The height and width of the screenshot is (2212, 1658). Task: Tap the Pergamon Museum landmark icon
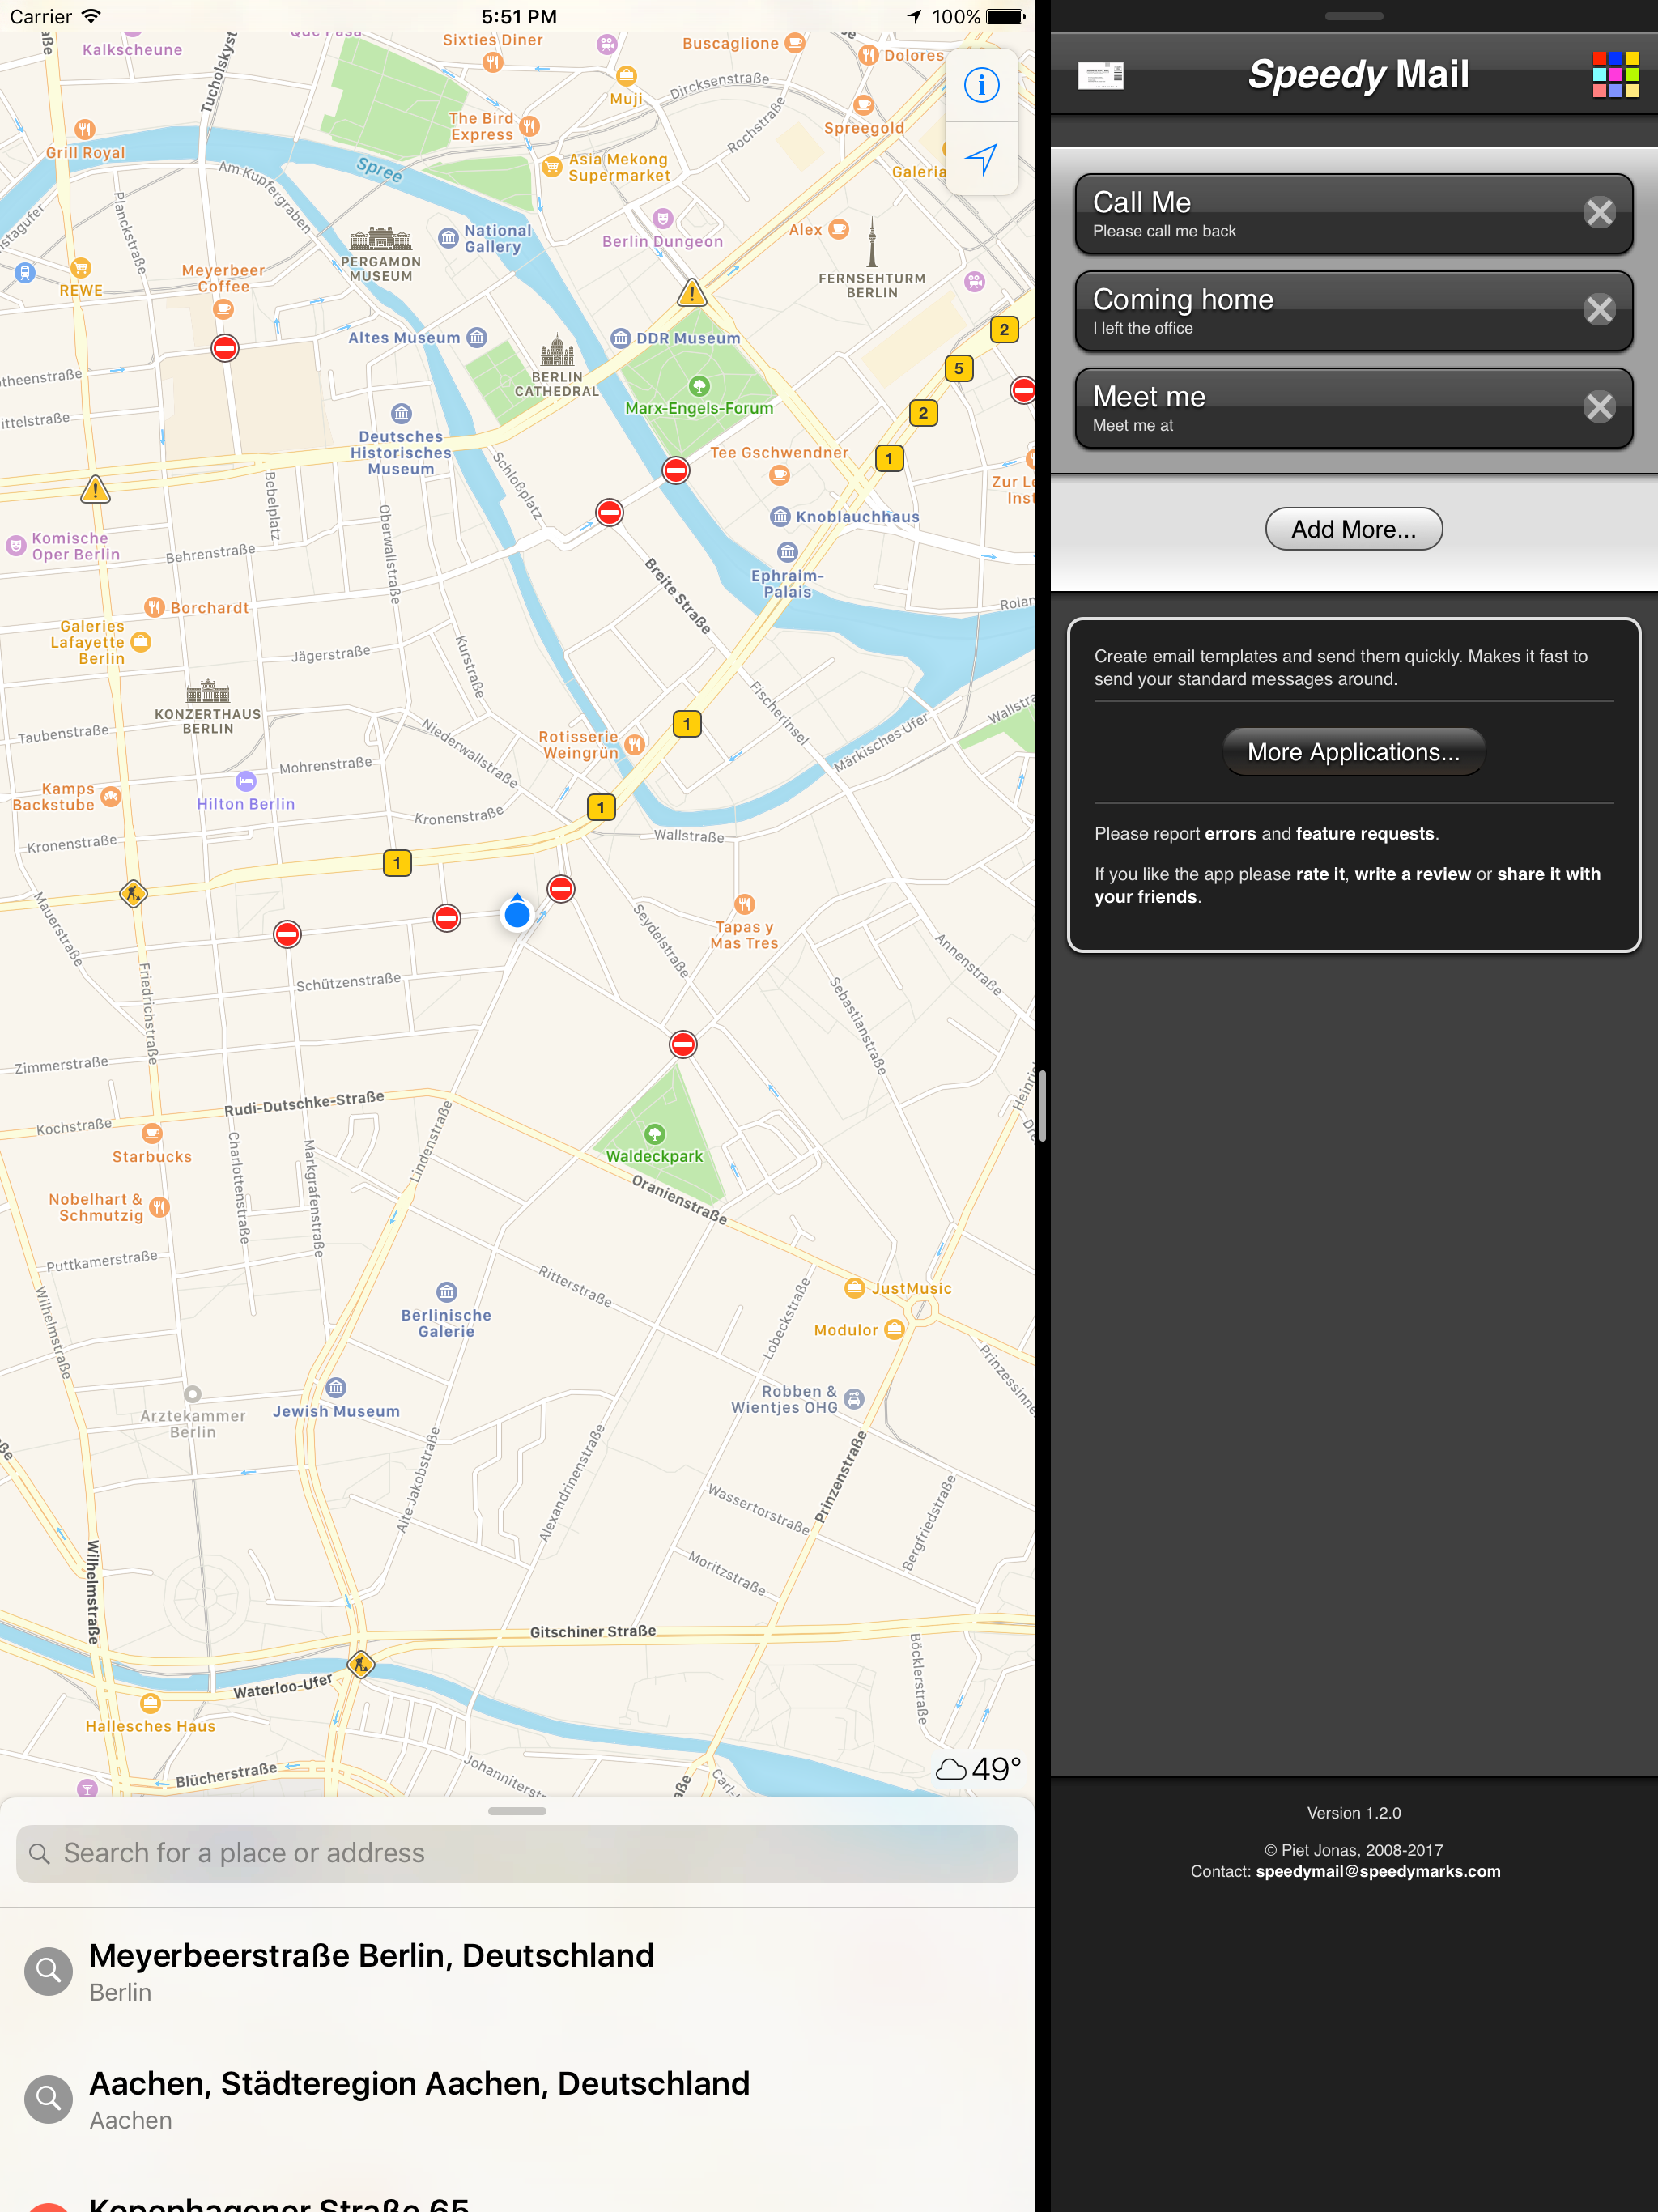pos(380,238)
